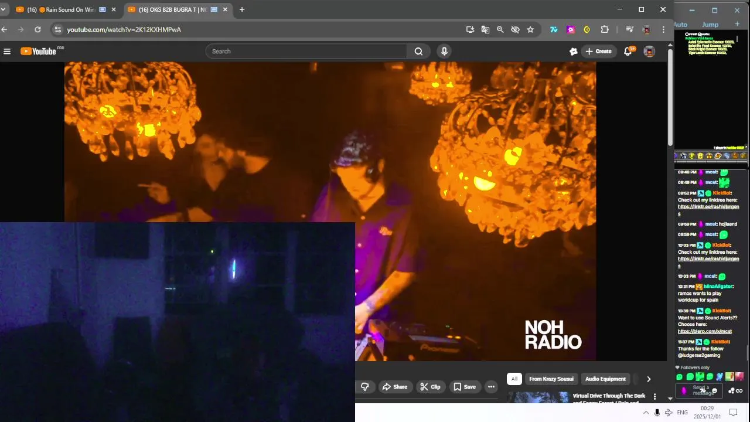Click hinaAligator username in chat
The width and height of the screenshot is (750, 422).
click(x=718, y=287)
